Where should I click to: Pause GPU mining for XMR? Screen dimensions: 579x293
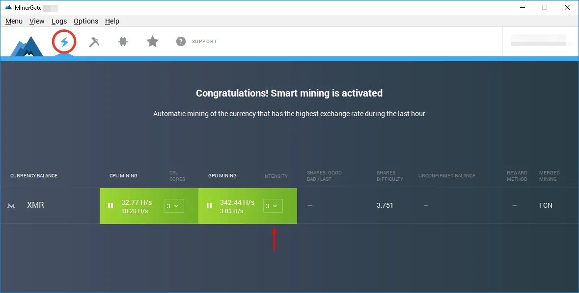pyautogui.click(x=209, y=206)
